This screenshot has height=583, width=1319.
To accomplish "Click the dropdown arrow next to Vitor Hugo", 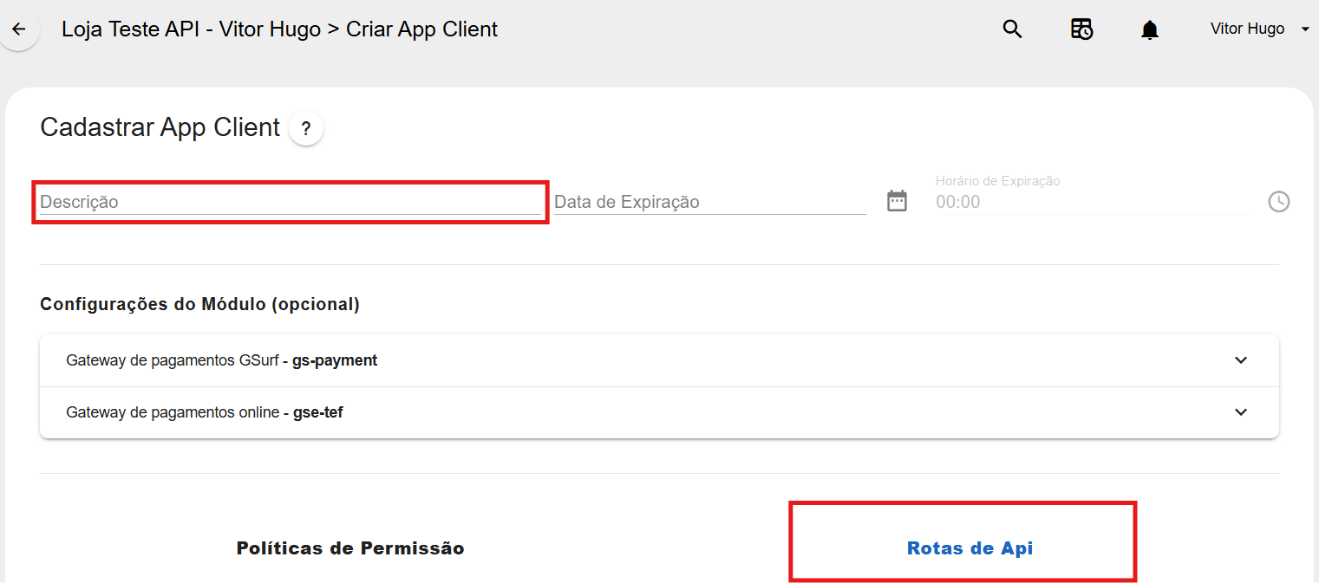I will click(1305, 29).
